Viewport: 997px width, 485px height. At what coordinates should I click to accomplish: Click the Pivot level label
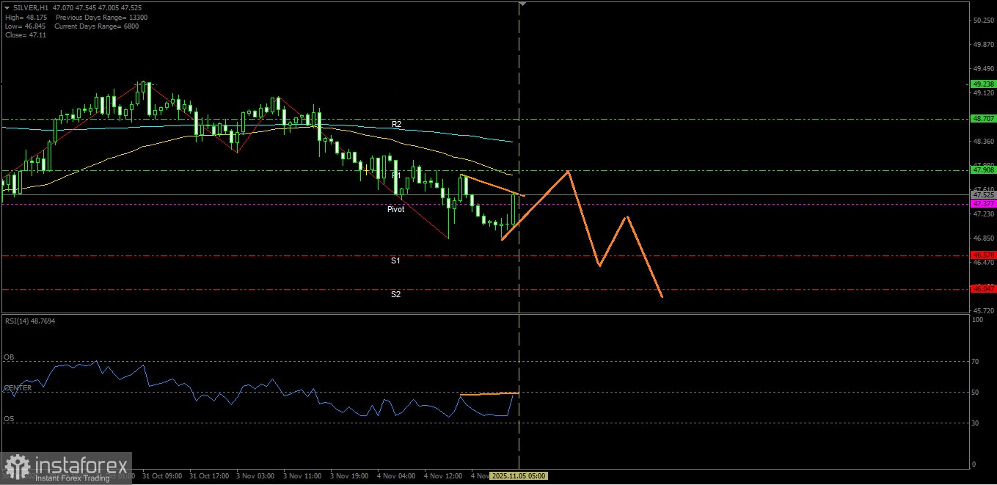pyautogui.click(x=395, y=209)
